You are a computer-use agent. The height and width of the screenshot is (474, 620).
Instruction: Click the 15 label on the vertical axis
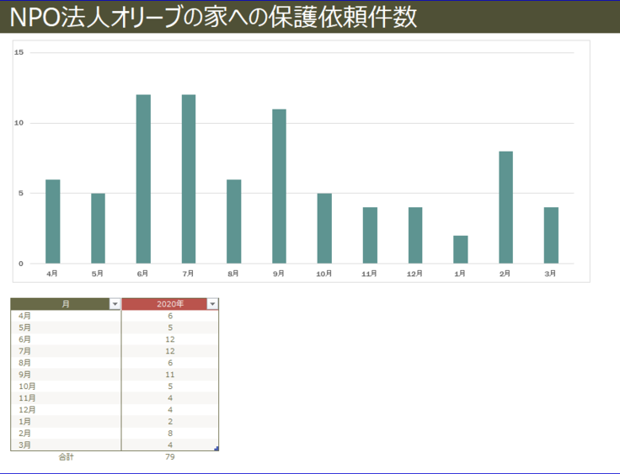click(19, 52)
